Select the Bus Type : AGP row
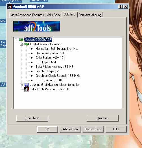This screenshot has width=142, height=148. point(46,62)
